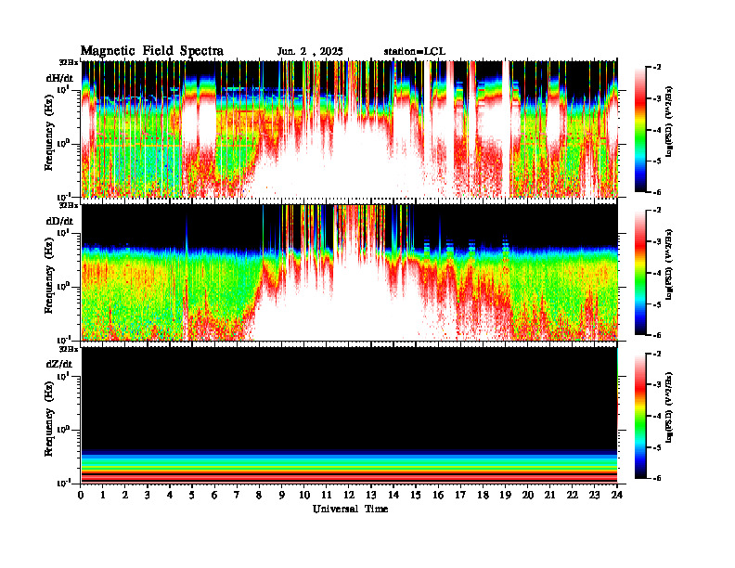Click hour "16" on the Universal Time axis
Screen dimensions: 735x568
[x=438, y=496]
